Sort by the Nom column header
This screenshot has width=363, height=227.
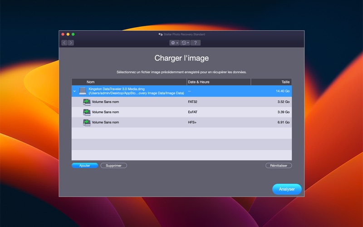point(129,82)
